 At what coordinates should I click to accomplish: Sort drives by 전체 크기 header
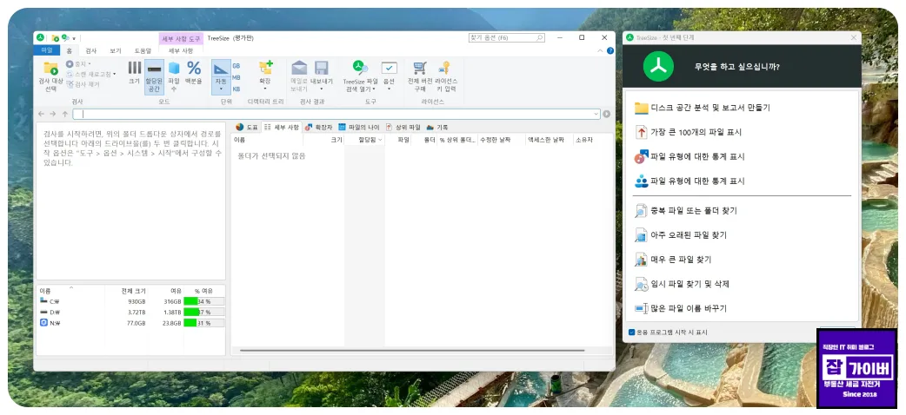(126, 291)
